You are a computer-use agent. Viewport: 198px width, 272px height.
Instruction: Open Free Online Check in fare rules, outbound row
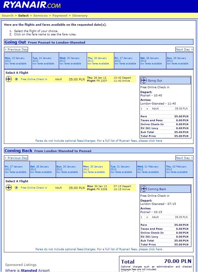pyautogui.click(x=34, y=79)
